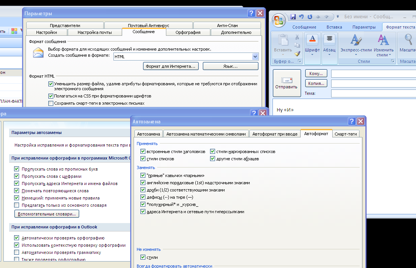Click the Отправить envelope button
416x268 pixels.
click(286, 83)
